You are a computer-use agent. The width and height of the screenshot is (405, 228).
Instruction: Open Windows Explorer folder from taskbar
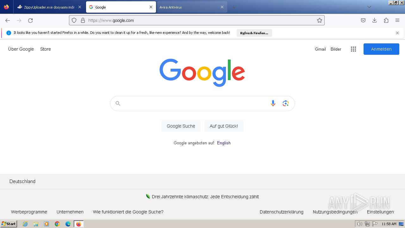36,224
